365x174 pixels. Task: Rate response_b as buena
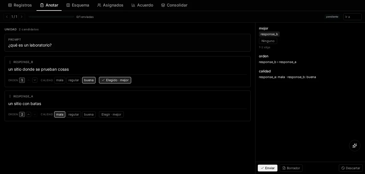(x=89, y=80)
